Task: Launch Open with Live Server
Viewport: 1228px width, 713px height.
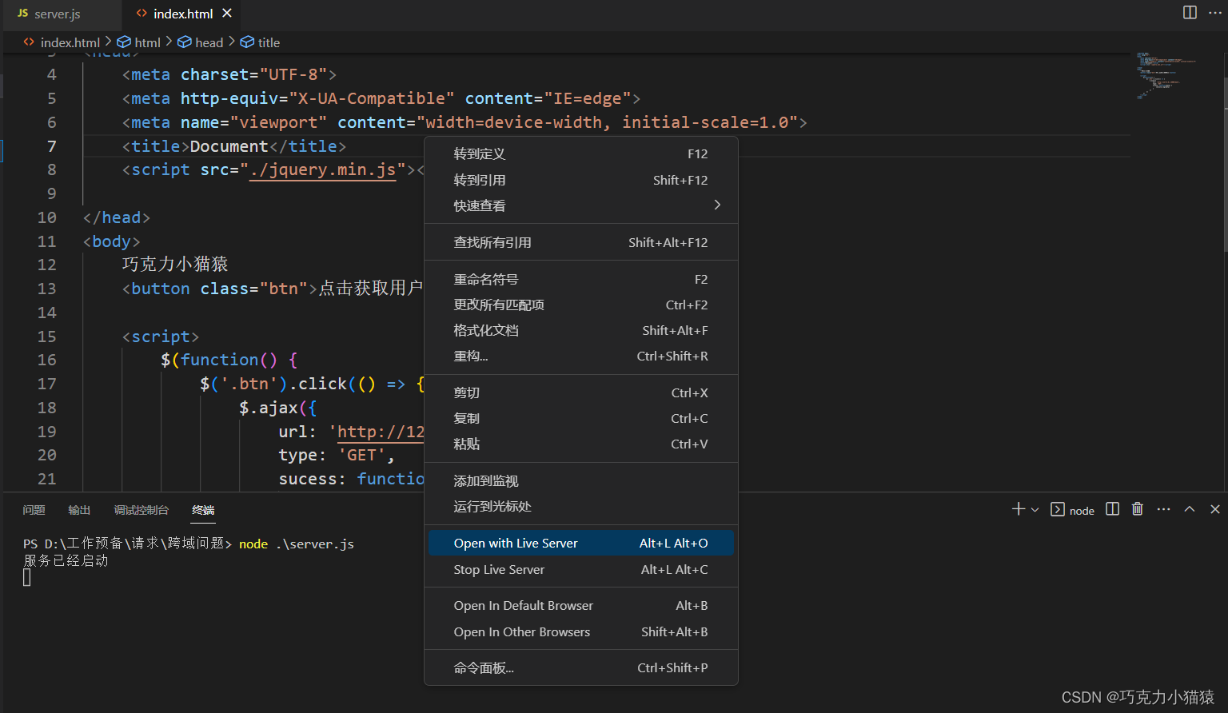Action: pyautogui.click(x=581, y=543)
